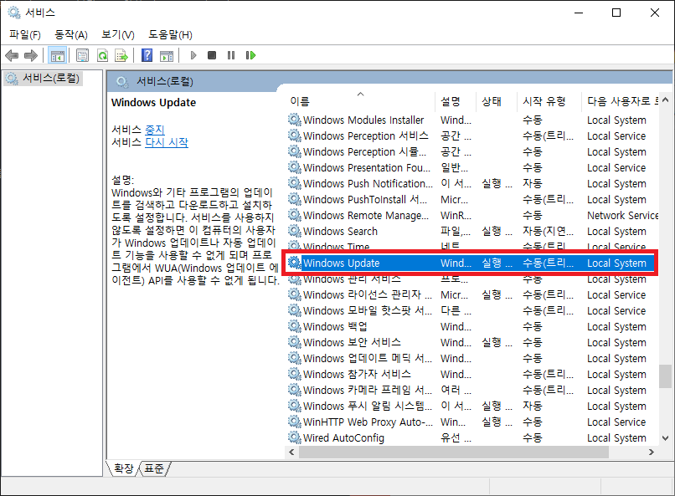Select the Windows 모바일 핫스팟 서... row
The height and width of the screenshot is (496, 675).
(471, 310)
